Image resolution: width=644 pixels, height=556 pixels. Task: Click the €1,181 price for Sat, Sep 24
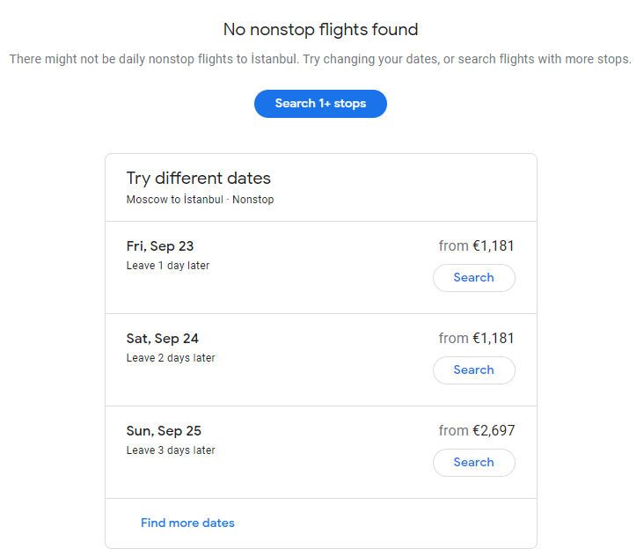493,339
